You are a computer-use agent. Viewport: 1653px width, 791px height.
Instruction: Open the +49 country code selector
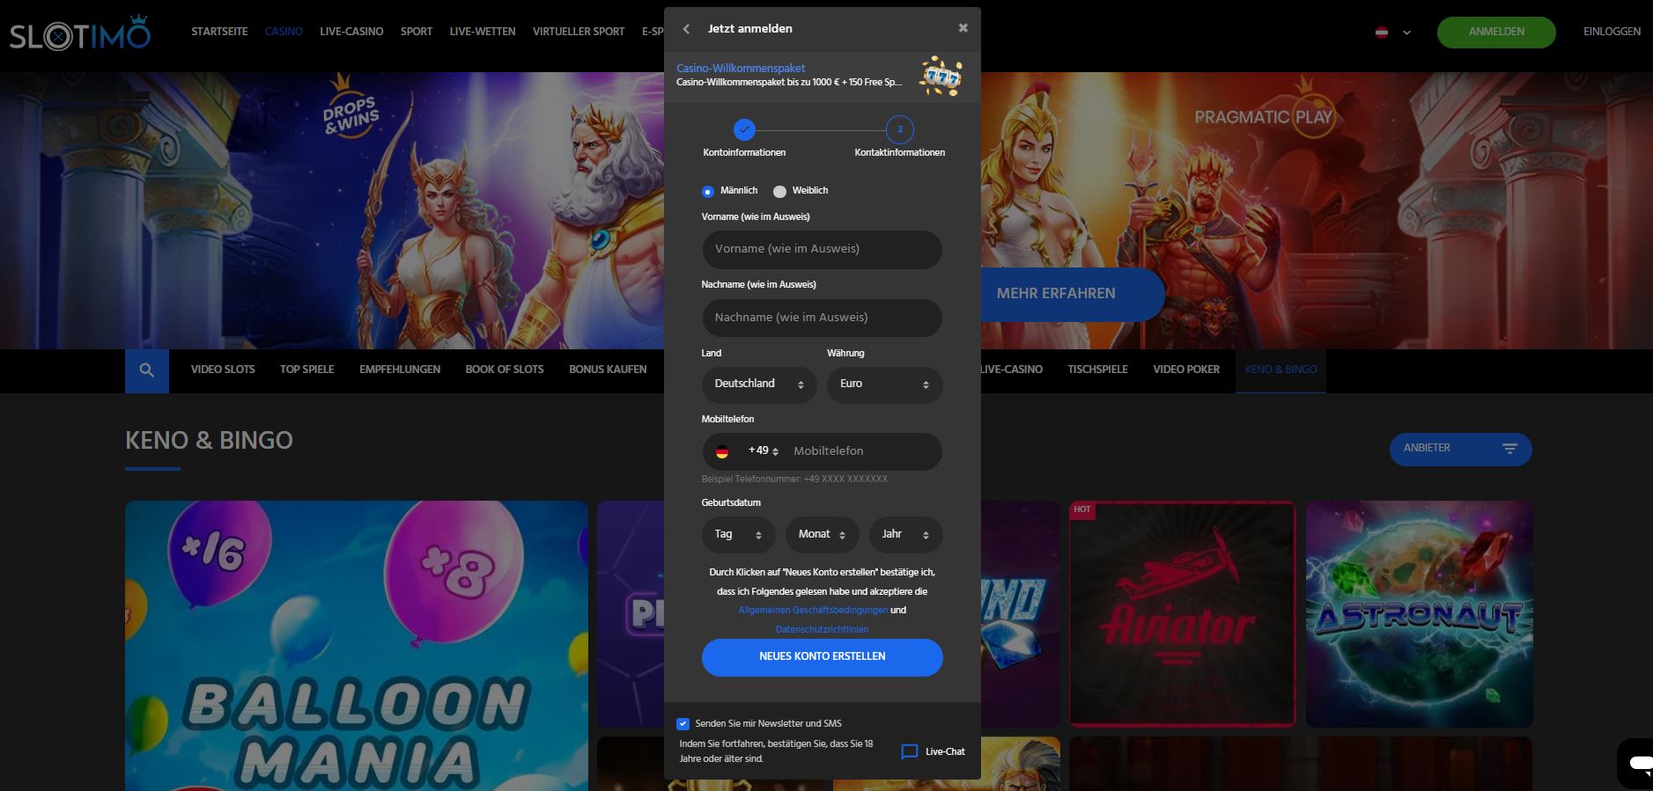coord(763,450)
